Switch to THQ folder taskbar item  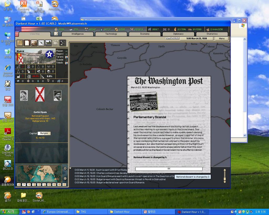[91, 212]
